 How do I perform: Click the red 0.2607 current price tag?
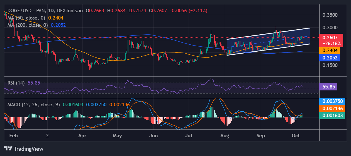click(330, 37)
